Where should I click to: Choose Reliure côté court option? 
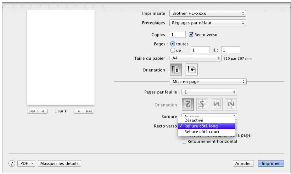click(x=206, y=132)
